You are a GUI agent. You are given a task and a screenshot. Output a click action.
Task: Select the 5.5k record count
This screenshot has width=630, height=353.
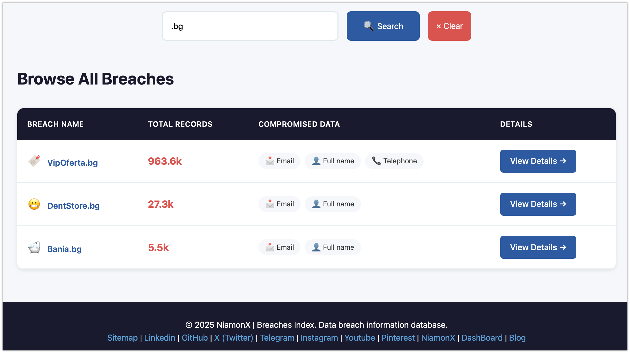click(x=158, y=248)
